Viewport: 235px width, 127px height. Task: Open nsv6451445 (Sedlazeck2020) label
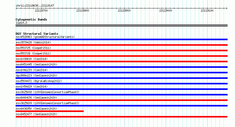36,64
